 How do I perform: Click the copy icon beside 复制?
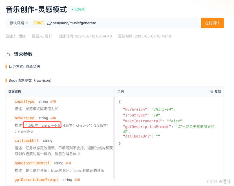pyautogui.click(x=212, y=91)
